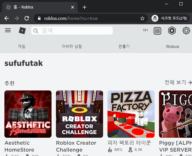Image resolution: width=192 pixels, height=156 pixels.
Task: Click the Piggy [ALPHA] VIP SERVER title
Action: click(175, 146)
